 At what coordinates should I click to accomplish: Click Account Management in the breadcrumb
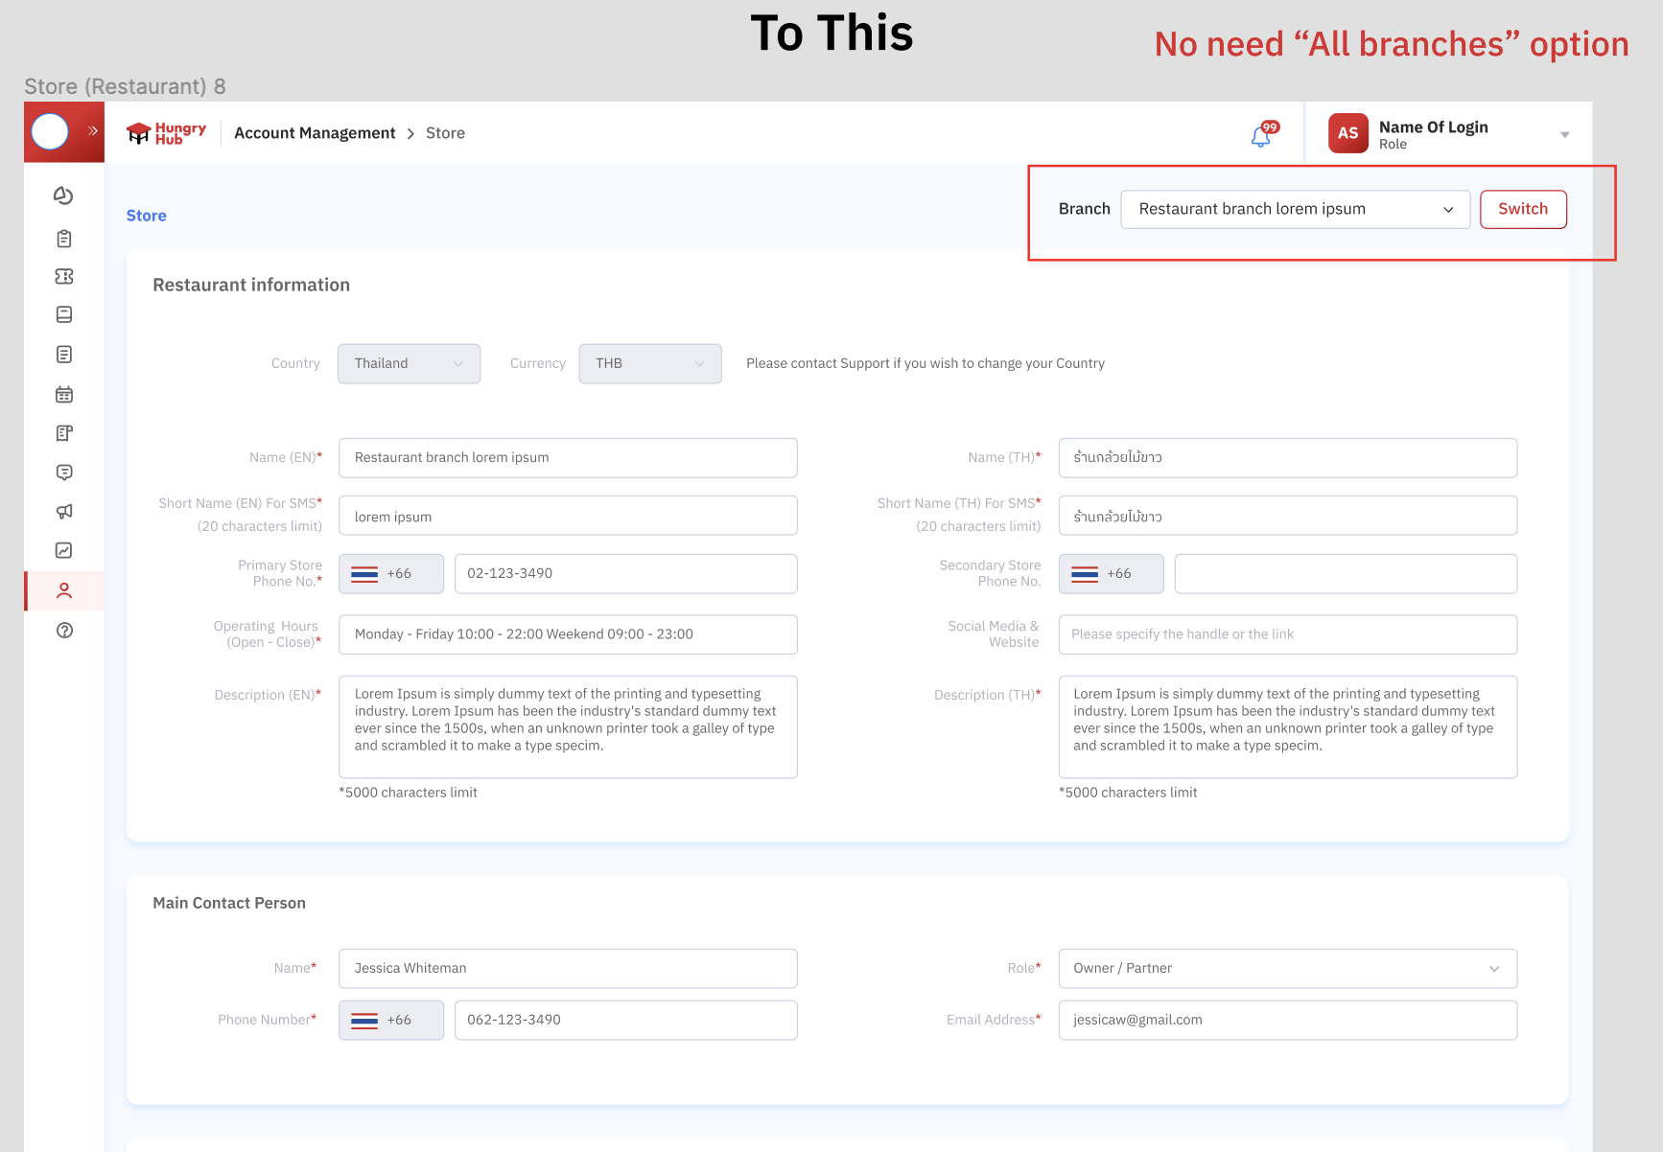(x=315, y=133)
